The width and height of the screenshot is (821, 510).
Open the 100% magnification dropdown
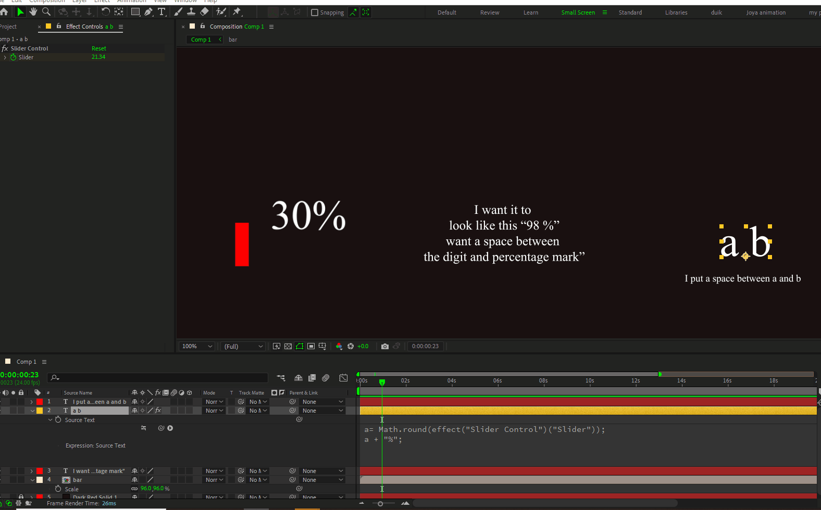point(197,346)
